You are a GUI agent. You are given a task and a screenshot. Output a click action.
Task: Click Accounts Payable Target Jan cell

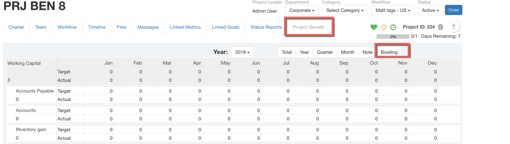[99, 91]
